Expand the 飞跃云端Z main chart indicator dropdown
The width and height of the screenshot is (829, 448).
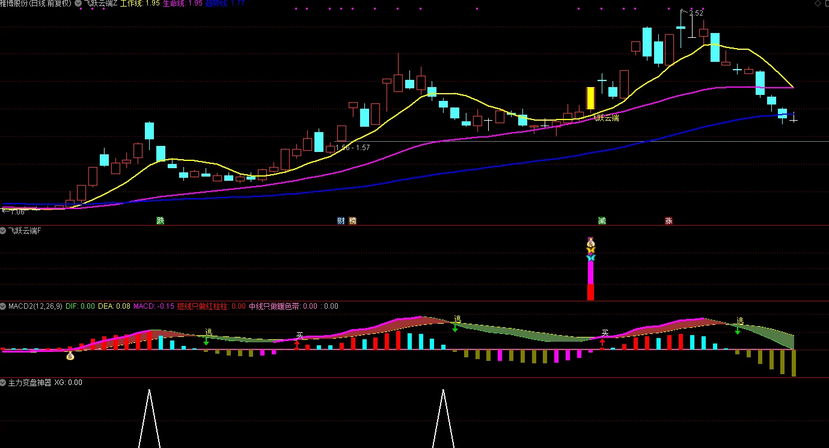(x=78, y=4)
